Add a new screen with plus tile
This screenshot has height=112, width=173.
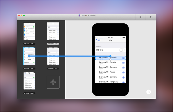point(53,82)
